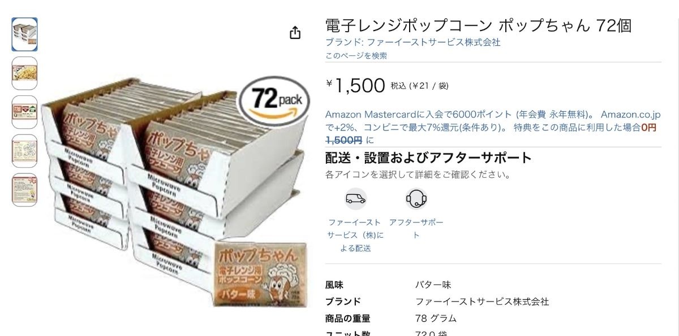The height and width of the screenshot is (336, 679).
Task: Select the second thumbnail showing popcorn
Action: (25, 73)
